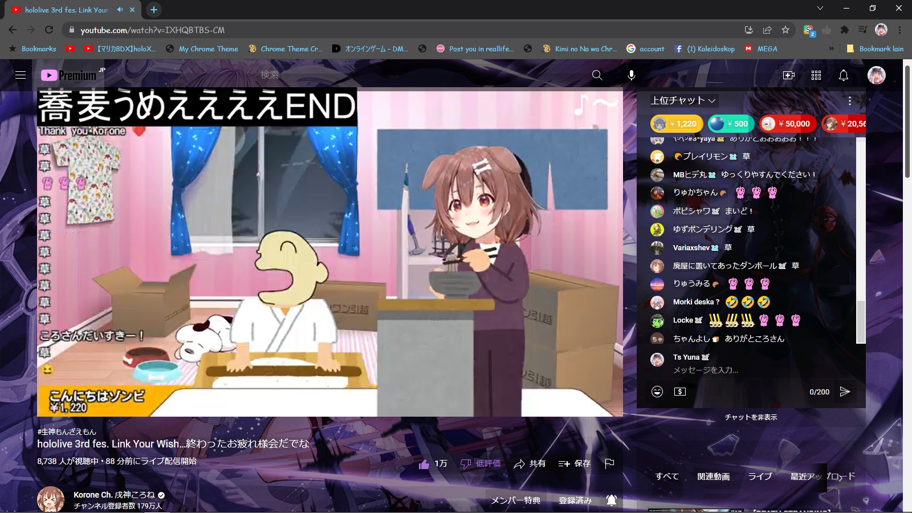This screenshot has height=513, width=912.
Task: Click the 登録済み subscribed button
Action: pyautogui.click(x=575, y=500)
